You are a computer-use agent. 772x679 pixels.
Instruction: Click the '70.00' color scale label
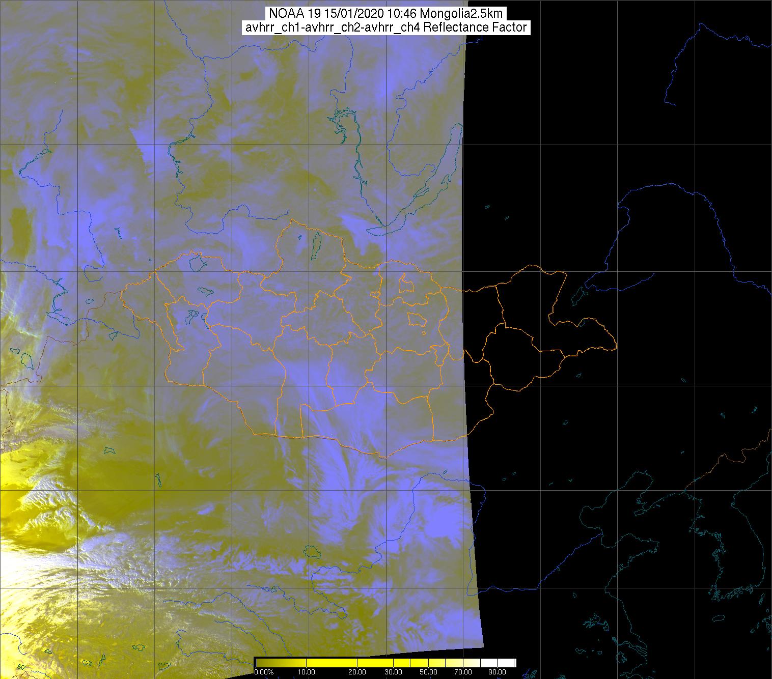463,672
